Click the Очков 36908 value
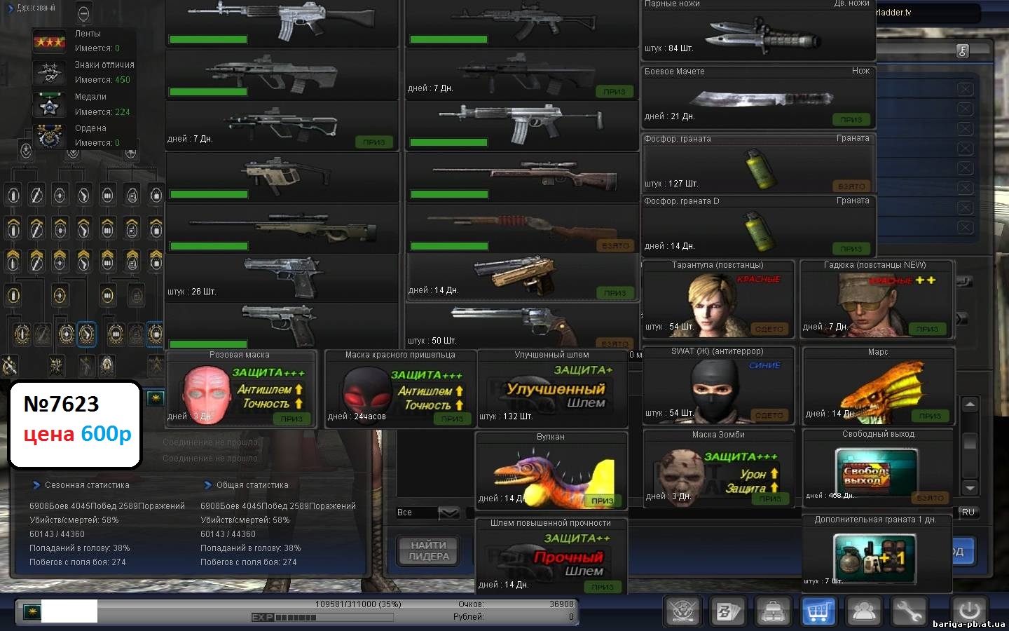 click(x=561, y=604)
